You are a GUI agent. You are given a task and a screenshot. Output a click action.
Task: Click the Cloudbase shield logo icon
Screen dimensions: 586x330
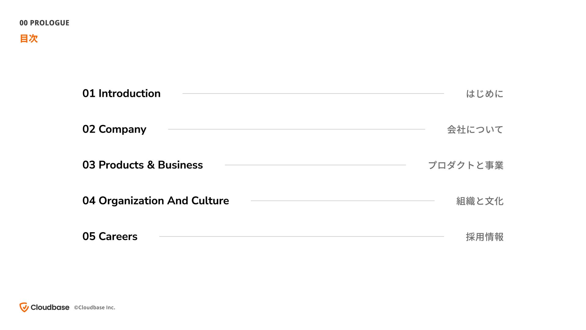[24, 307]
